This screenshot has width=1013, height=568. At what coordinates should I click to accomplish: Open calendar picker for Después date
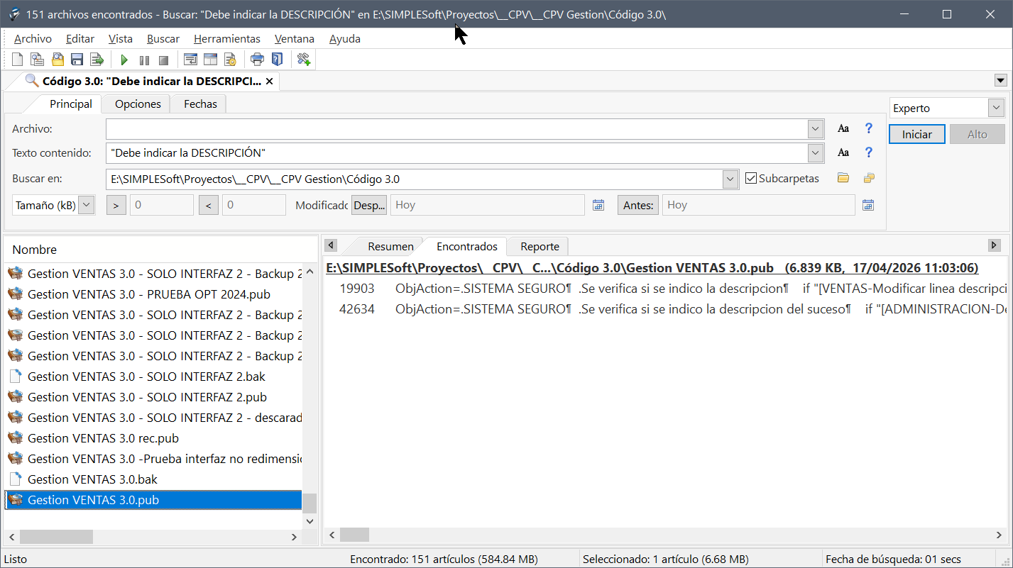pos(598,205)
